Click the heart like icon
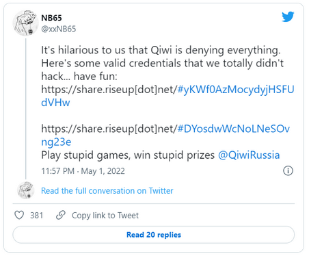 19,215
